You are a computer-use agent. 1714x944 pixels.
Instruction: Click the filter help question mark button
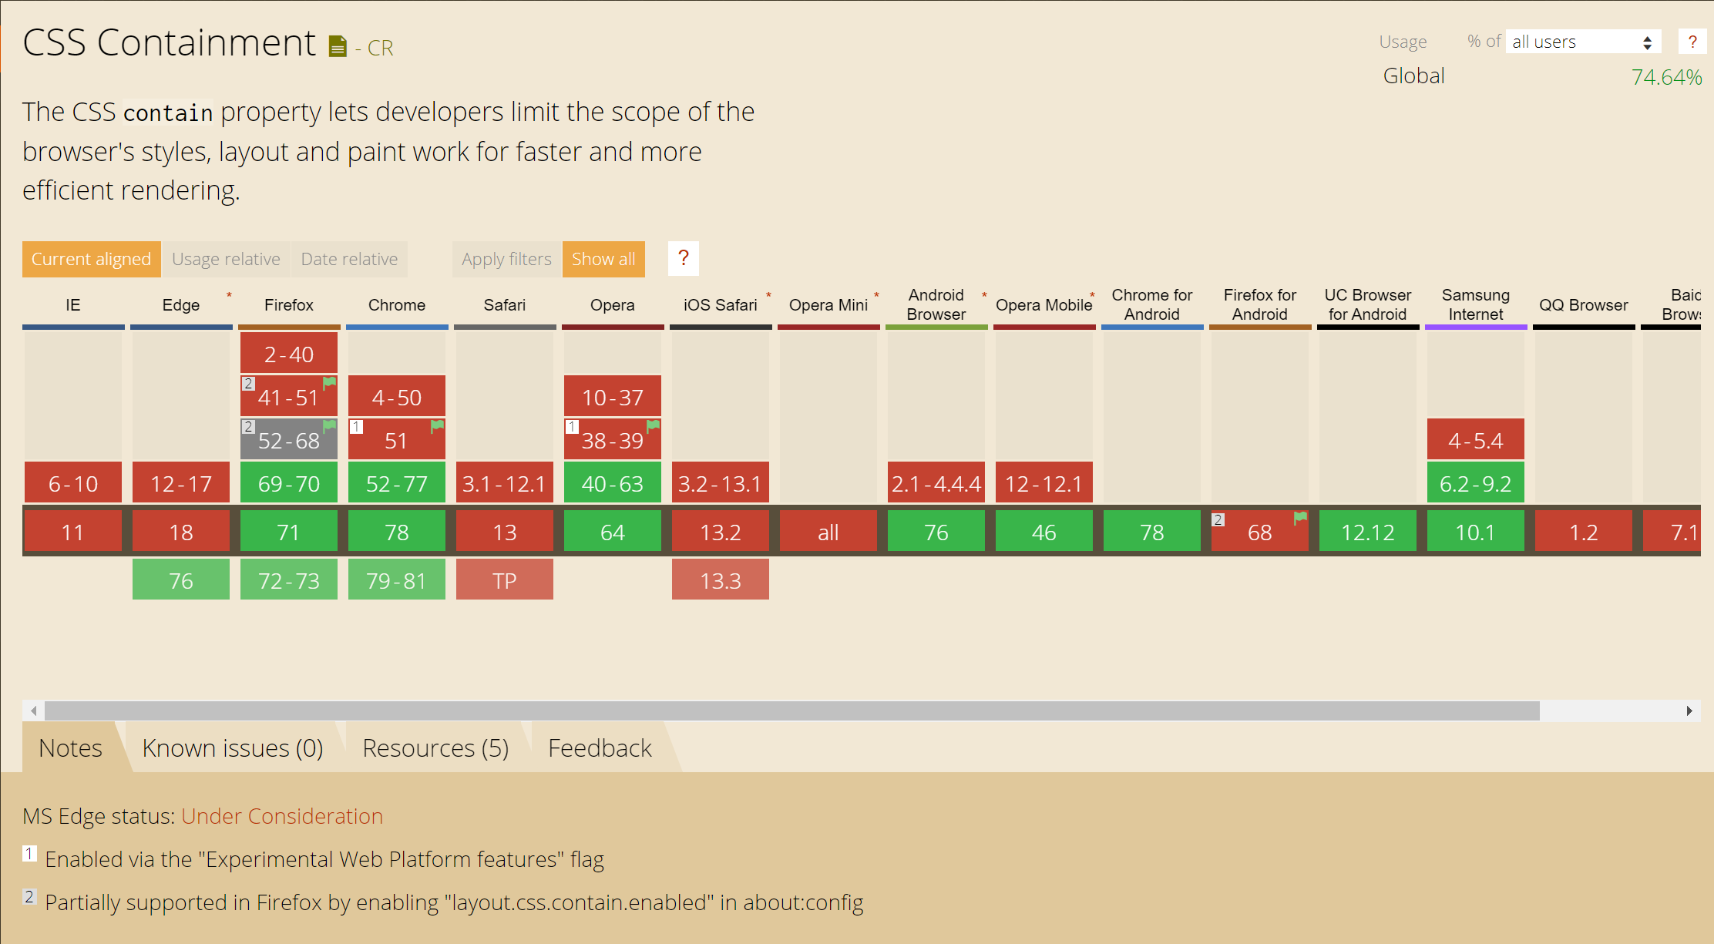pos(684,259)
